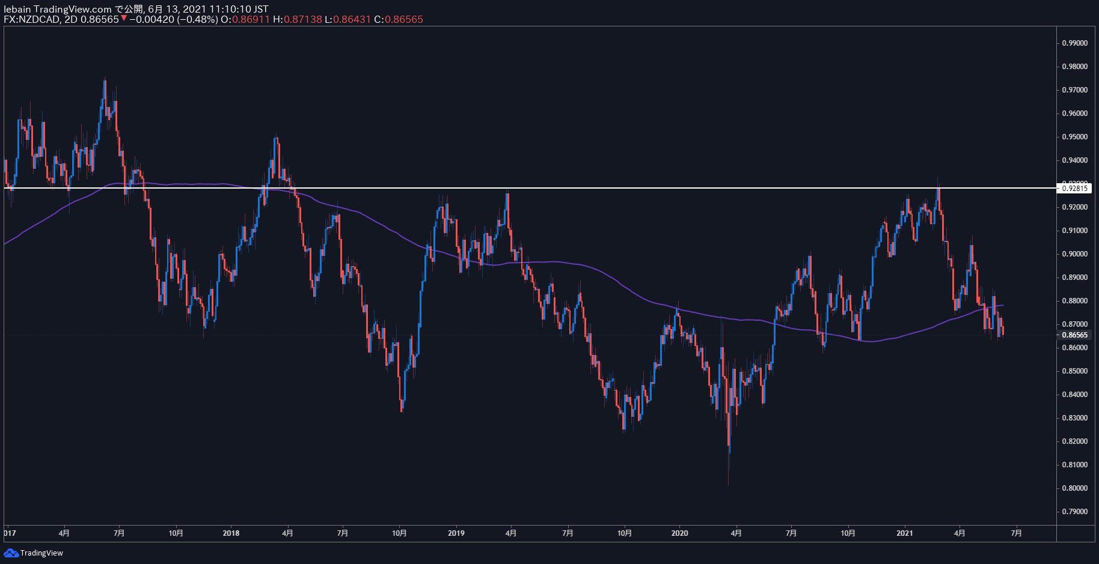Click the 2021 label on time axis
This screenshot has height=564, width=1099.
pyautogui.click(x=905, y=533)
